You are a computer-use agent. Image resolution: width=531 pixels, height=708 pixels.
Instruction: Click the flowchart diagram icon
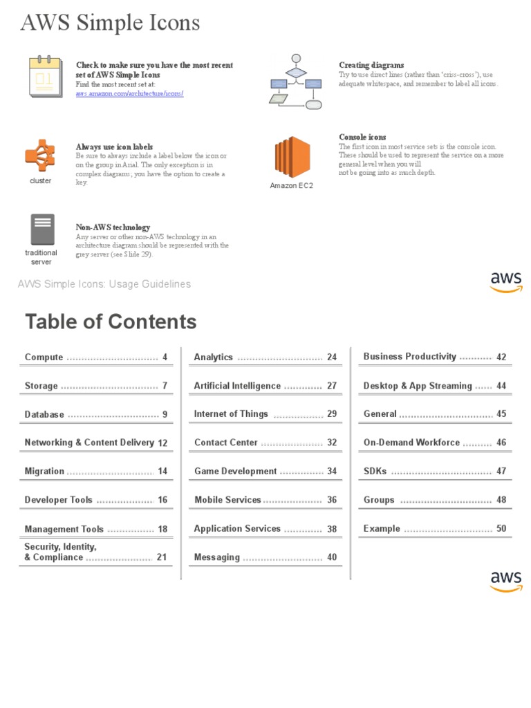(295, 81)
